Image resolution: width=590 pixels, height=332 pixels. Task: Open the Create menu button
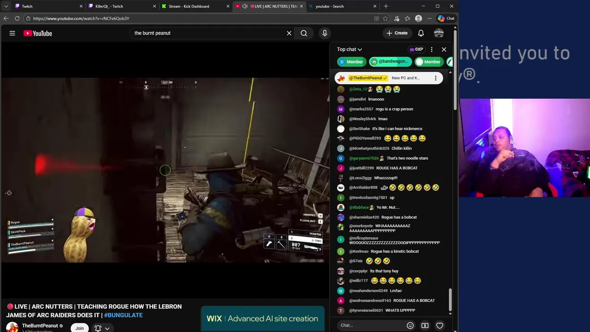(397, 33)
